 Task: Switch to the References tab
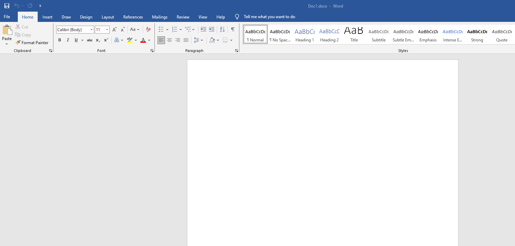(x=133, y=17)
